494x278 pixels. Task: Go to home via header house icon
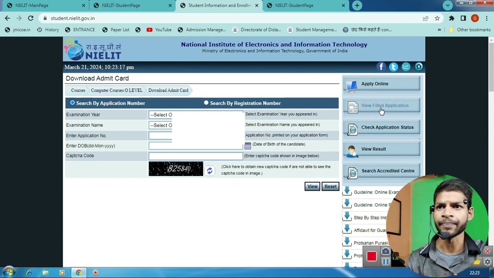[419, 67]
